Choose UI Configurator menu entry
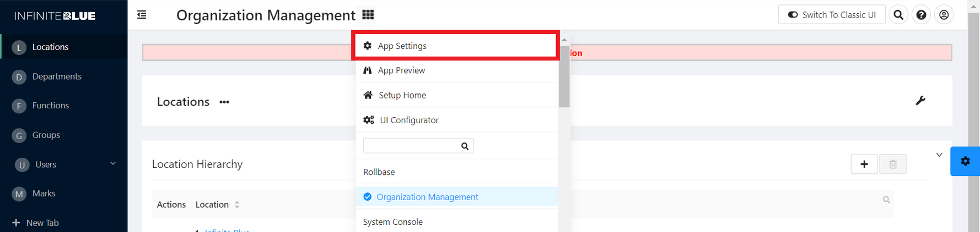This screenshot has width=980, height=232. click(x=409, y=120)
